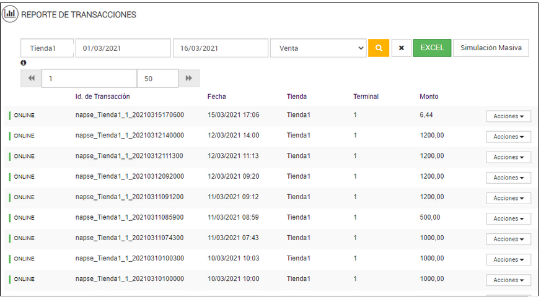The height and width of the screenshot is (297, 541).
Task: Open the Venta transaction type dropdown
Action: pyautogui.click(x=319, y=48)
